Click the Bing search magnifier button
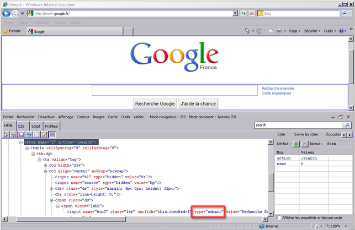The image size is (355, 230). point(345,13)
